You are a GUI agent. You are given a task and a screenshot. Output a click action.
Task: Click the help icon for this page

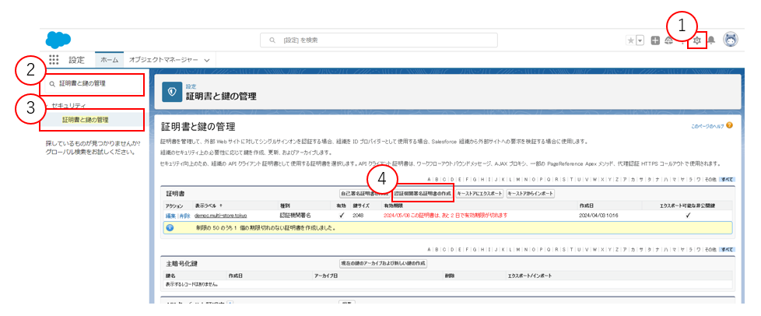click(729, 125)
